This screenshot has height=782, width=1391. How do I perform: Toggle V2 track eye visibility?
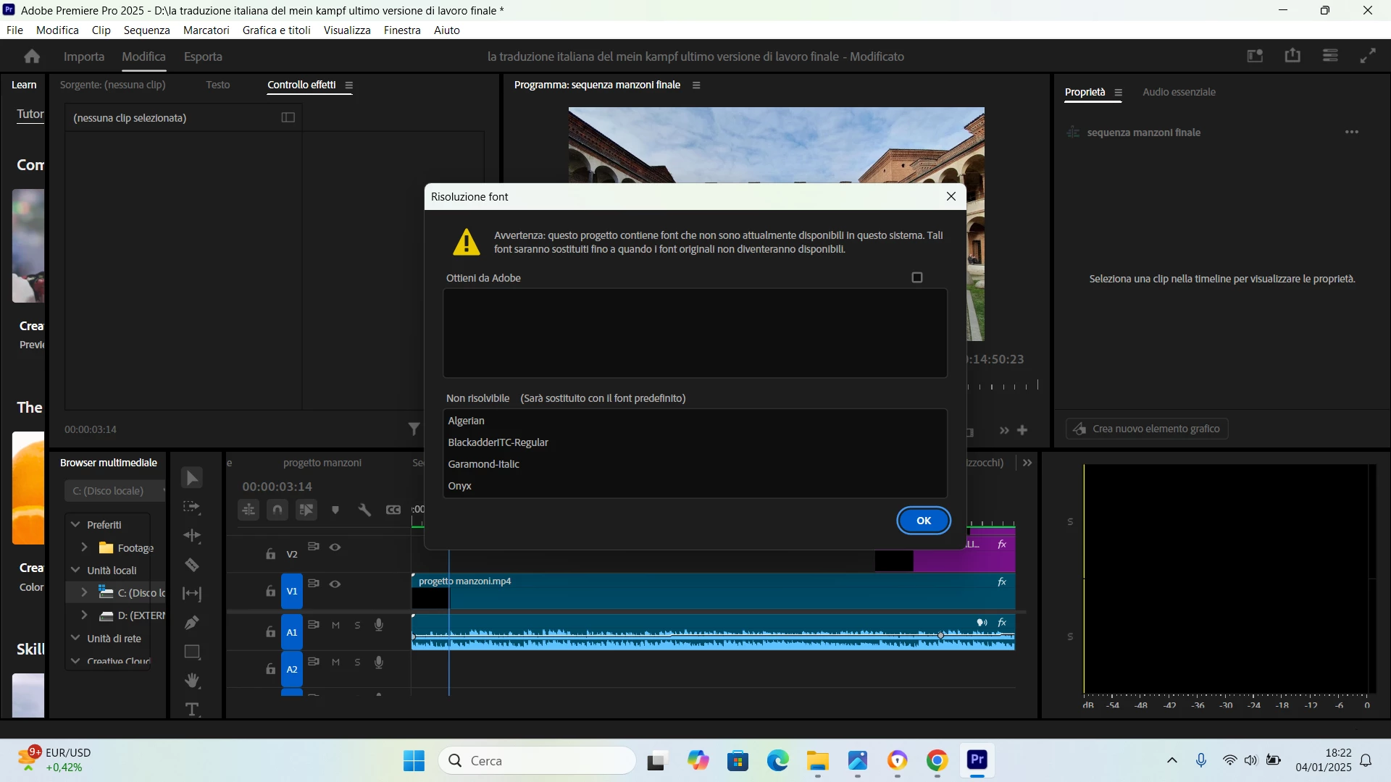(x=335, y=547)
